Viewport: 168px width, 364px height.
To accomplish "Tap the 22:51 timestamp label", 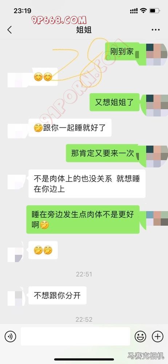I will tap(84, 274).
